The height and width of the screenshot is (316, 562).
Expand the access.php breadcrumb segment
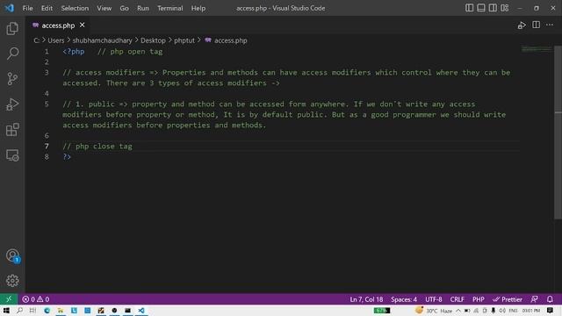click(x=227, y=40)
